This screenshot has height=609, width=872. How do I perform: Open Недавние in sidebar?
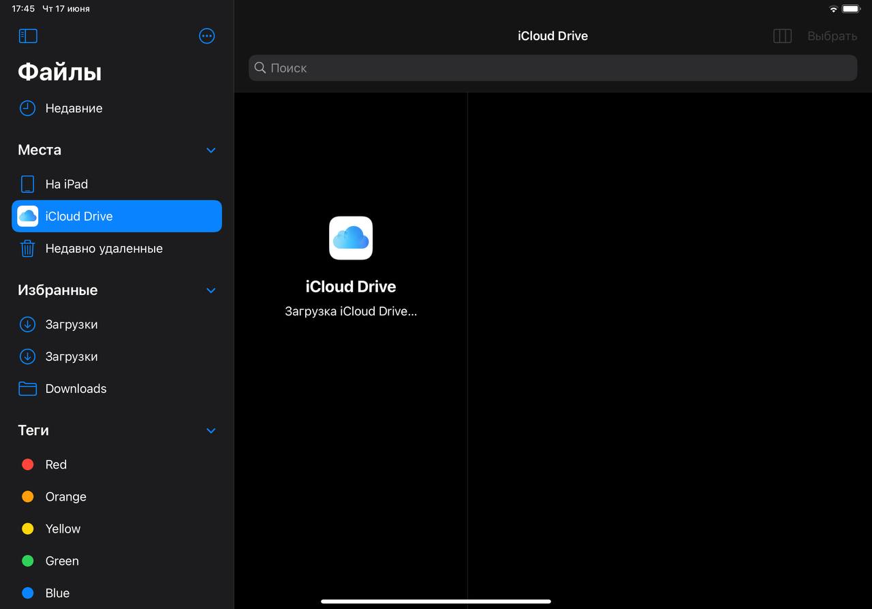116,108
